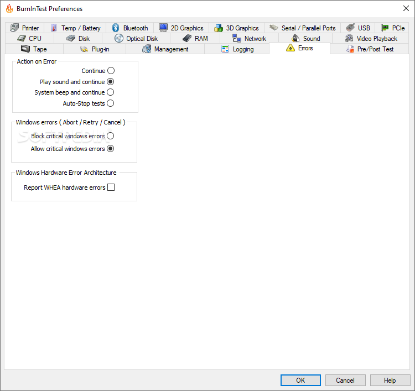This screenshot has height=391, width=415.
Task: Go to the Optical Disk tab
Action: pyautogui.click(x=136, y=38)
